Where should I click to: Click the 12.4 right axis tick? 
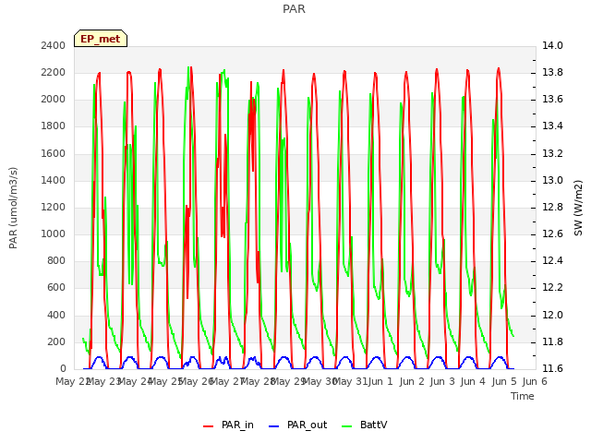click(552, 260)
